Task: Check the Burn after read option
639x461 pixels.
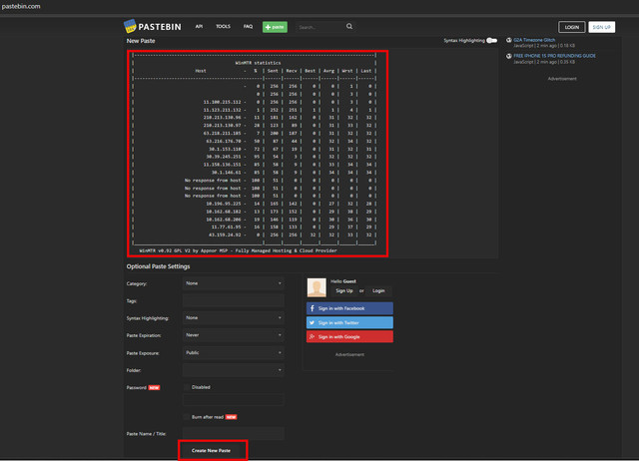Action: pyautogui.click(x=186, y=416)
